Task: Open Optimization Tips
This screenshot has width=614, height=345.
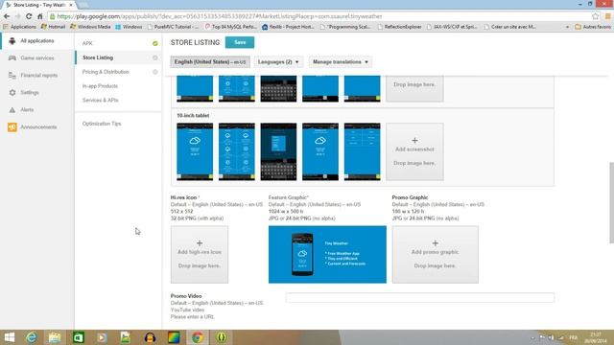Action: (102, 124)
